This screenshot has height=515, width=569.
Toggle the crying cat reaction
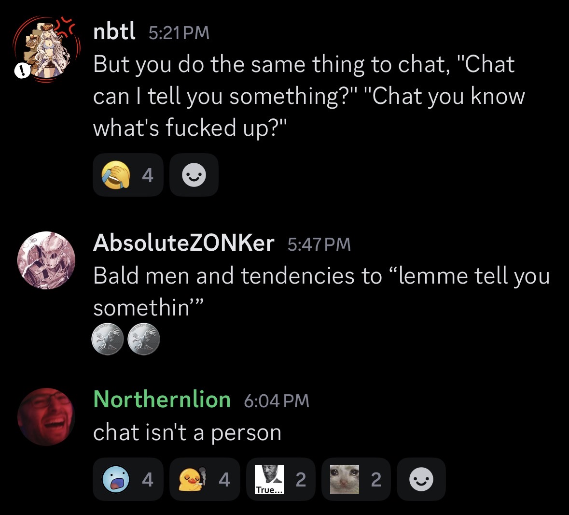[355, 479]
